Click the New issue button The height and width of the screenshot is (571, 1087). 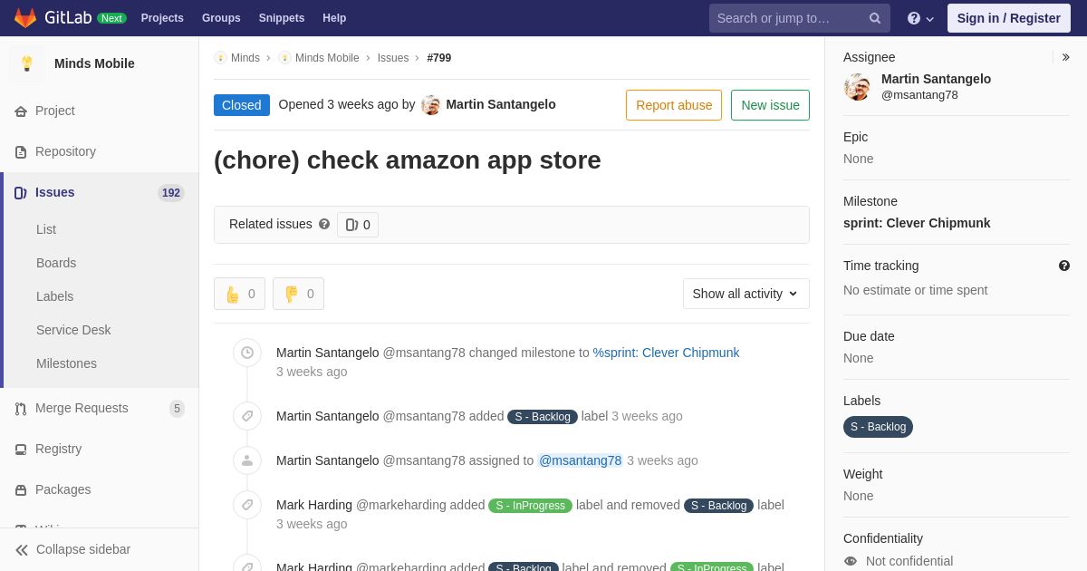point(770,105)
